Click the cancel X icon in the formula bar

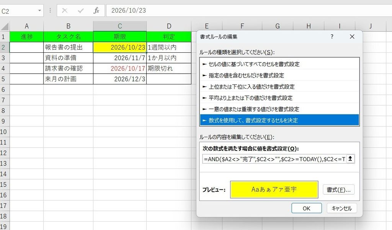(64, 10)
